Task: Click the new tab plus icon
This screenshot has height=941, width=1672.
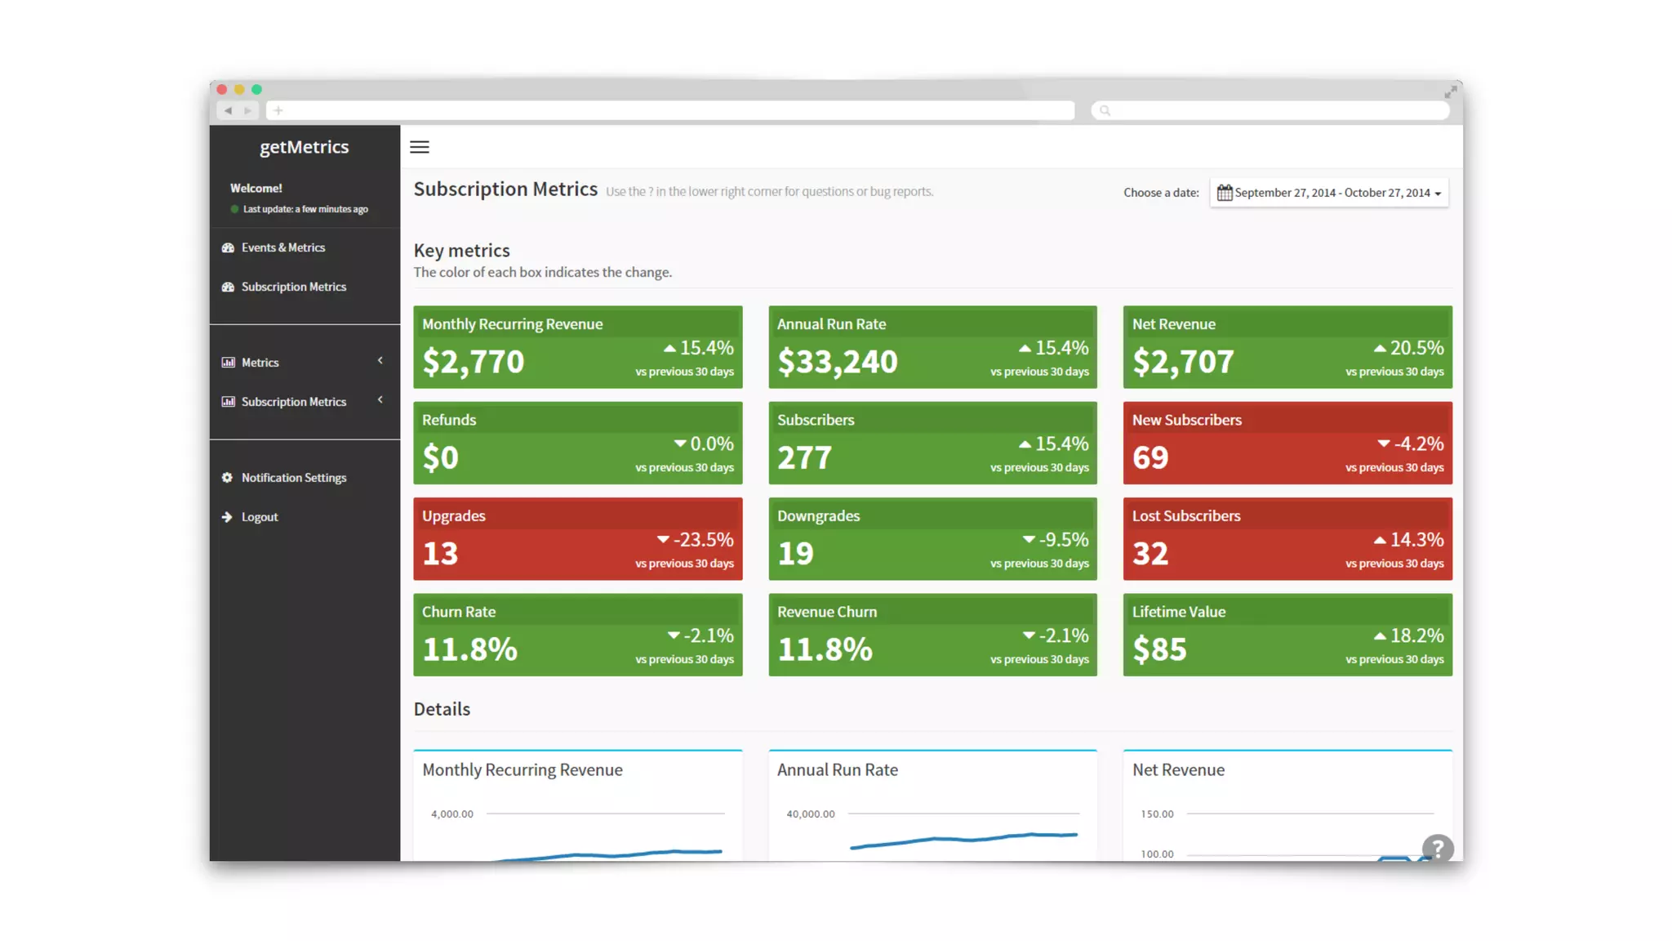Action: coord(278,110)
